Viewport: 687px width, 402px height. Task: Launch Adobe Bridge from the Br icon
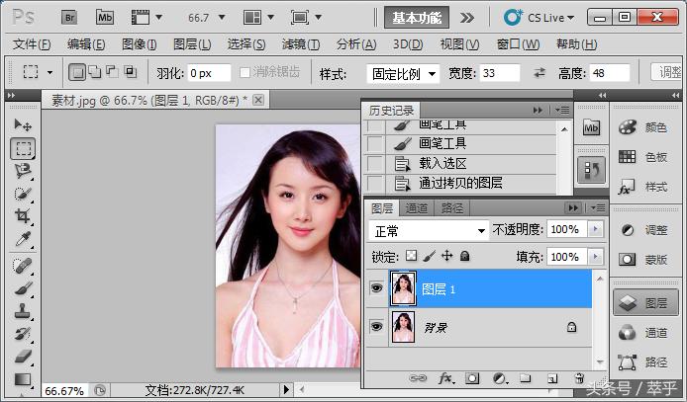(69, 18)
